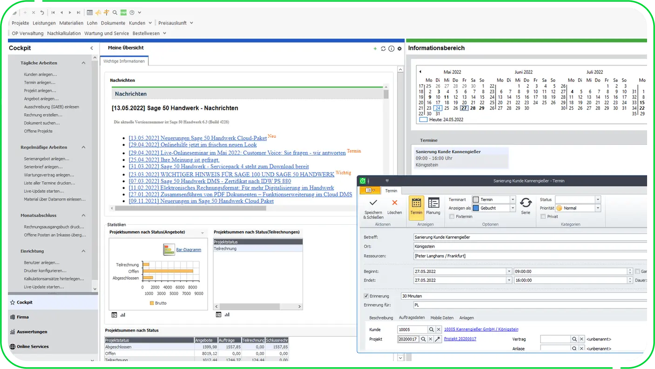This screenshot has height=369, width=655.
Task: Select May 27 in the calendar
Action: (x=464, y=108)
